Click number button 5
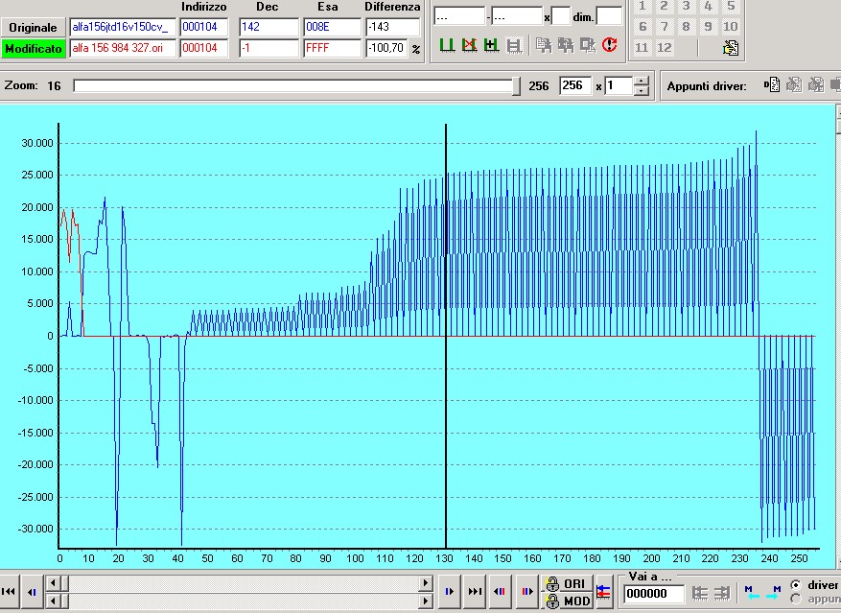Image resolution: width=841 pixels, height=613 pixels. tap(731, 6)
